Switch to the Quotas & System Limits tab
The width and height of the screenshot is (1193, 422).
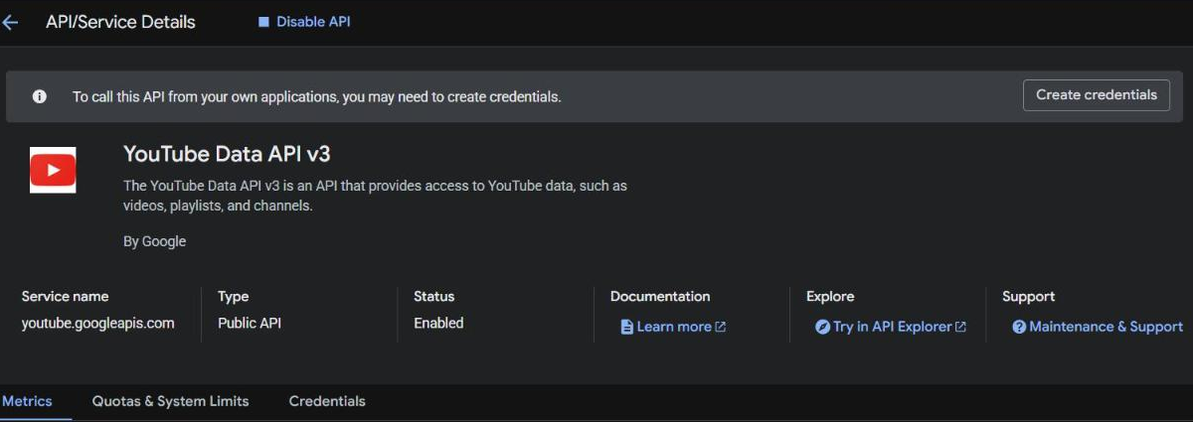click(170, 401)
